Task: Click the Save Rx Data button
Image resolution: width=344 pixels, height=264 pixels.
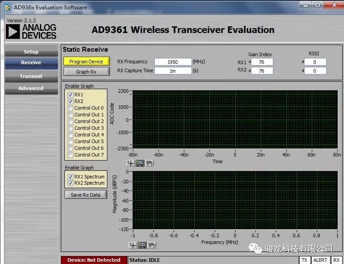Action: [85, 195]
